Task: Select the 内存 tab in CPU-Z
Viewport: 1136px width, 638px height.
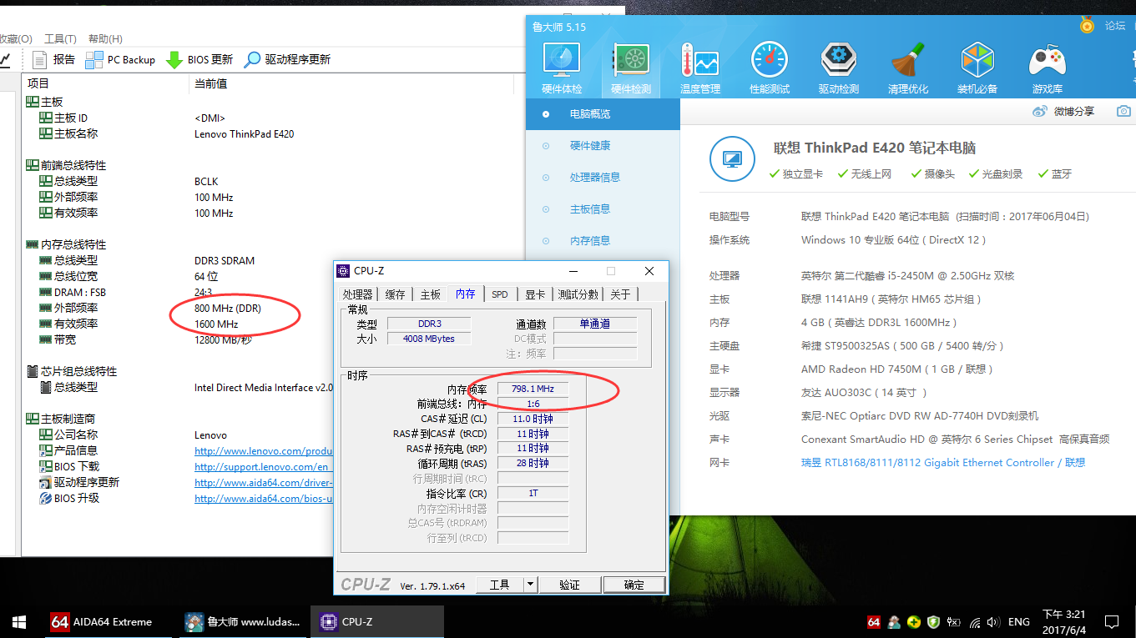Action: pos(465,294)
